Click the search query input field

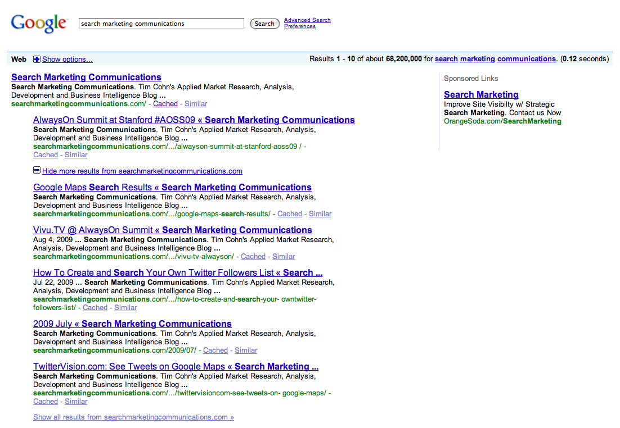tap(161, 24)
